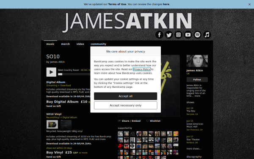Click James Atkin's profile photo
Screen dimensions: 254x159
tap(197, 61)
